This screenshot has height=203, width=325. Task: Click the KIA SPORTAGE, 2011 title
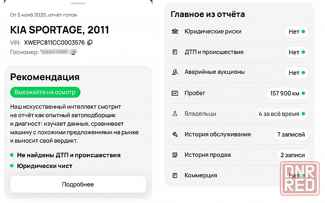60,30
